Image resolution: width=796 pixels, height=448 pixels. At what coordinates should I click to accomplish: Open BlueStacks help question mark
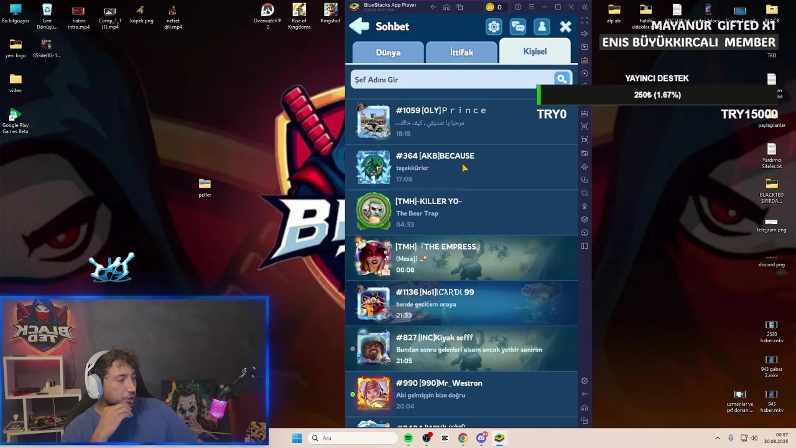pyautogui.click(x=518, y=7)
